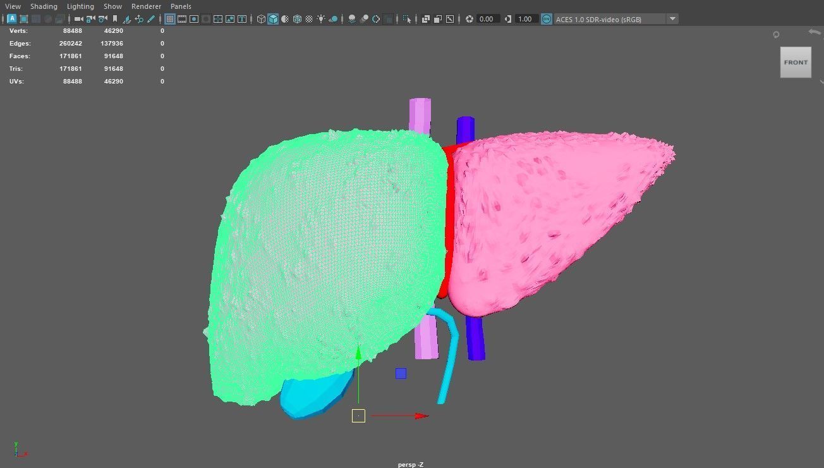
Task: Click the camera Bookmarks icon
Action: click(x=115, y=19)
